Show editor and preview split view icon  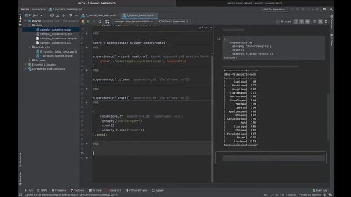(x=320, y=21)
